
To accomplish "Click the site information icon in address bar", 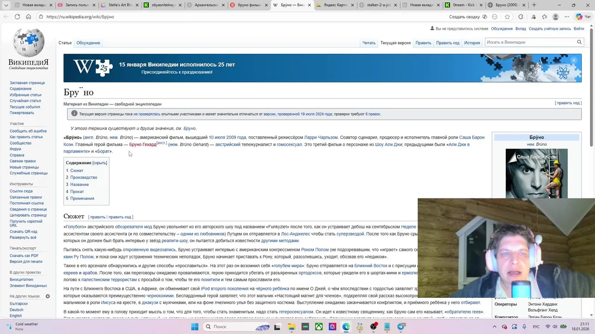I will pyautogui.click(x=41, y=17).
